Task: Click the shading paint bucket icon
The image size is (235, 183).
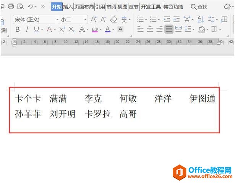Action: click(202, 29)
